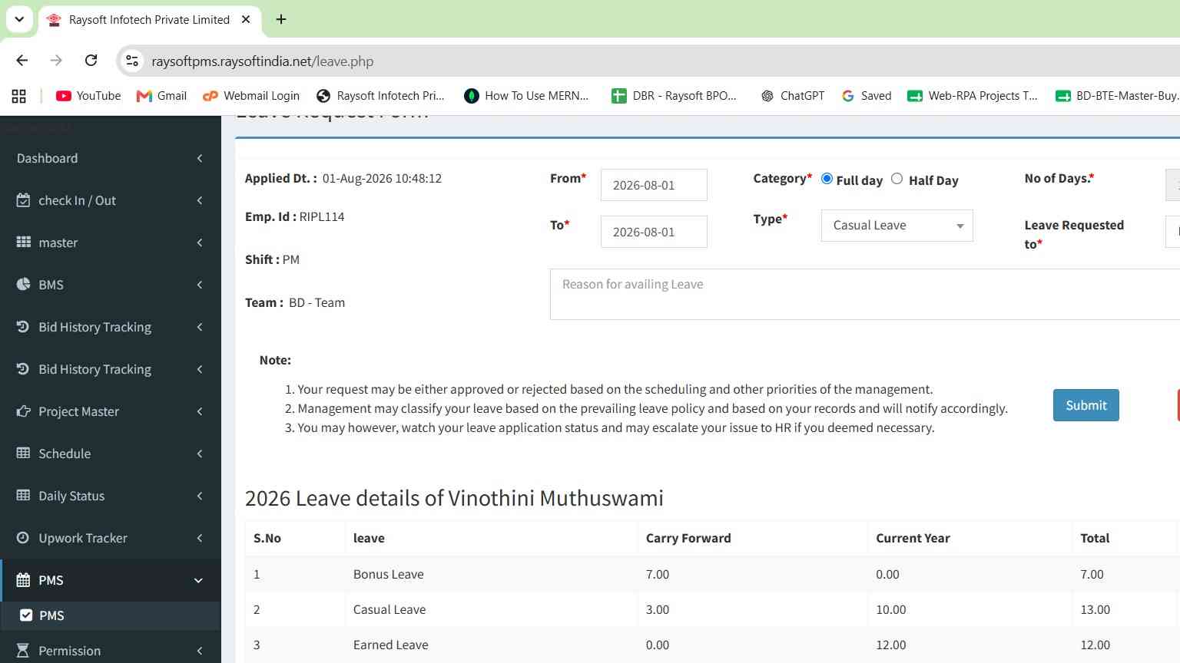Open the Webmail Login bookmark
Viewport: 1180px width, 663px height.
point(251,96)
